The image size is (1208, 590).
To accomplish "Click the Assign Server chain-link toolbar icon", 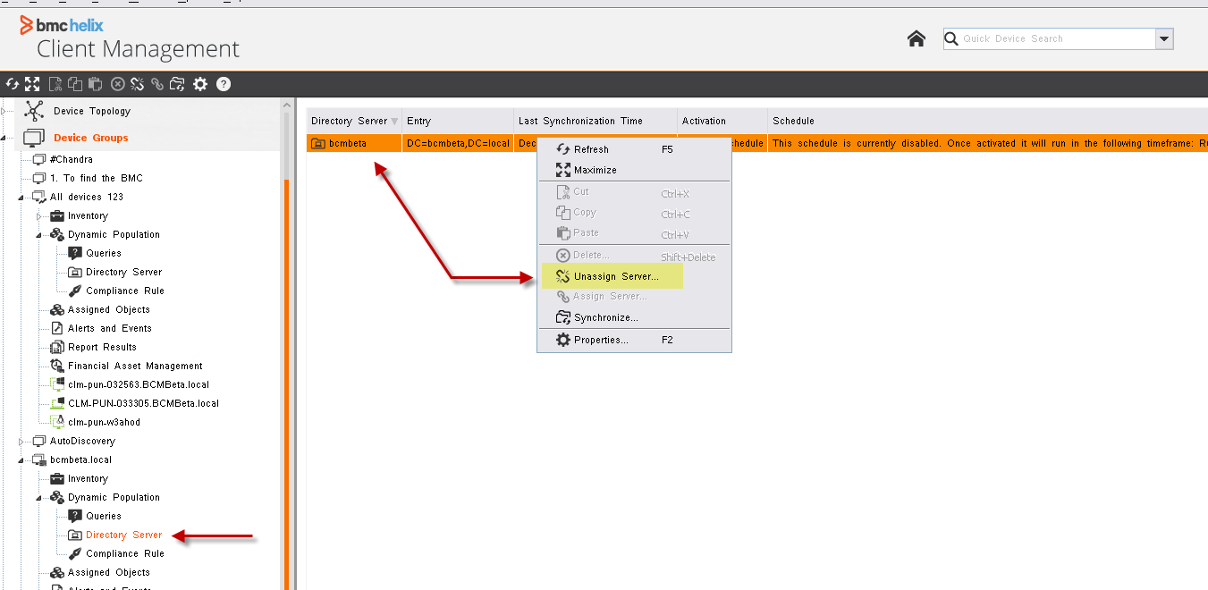I will click(157, 84).
